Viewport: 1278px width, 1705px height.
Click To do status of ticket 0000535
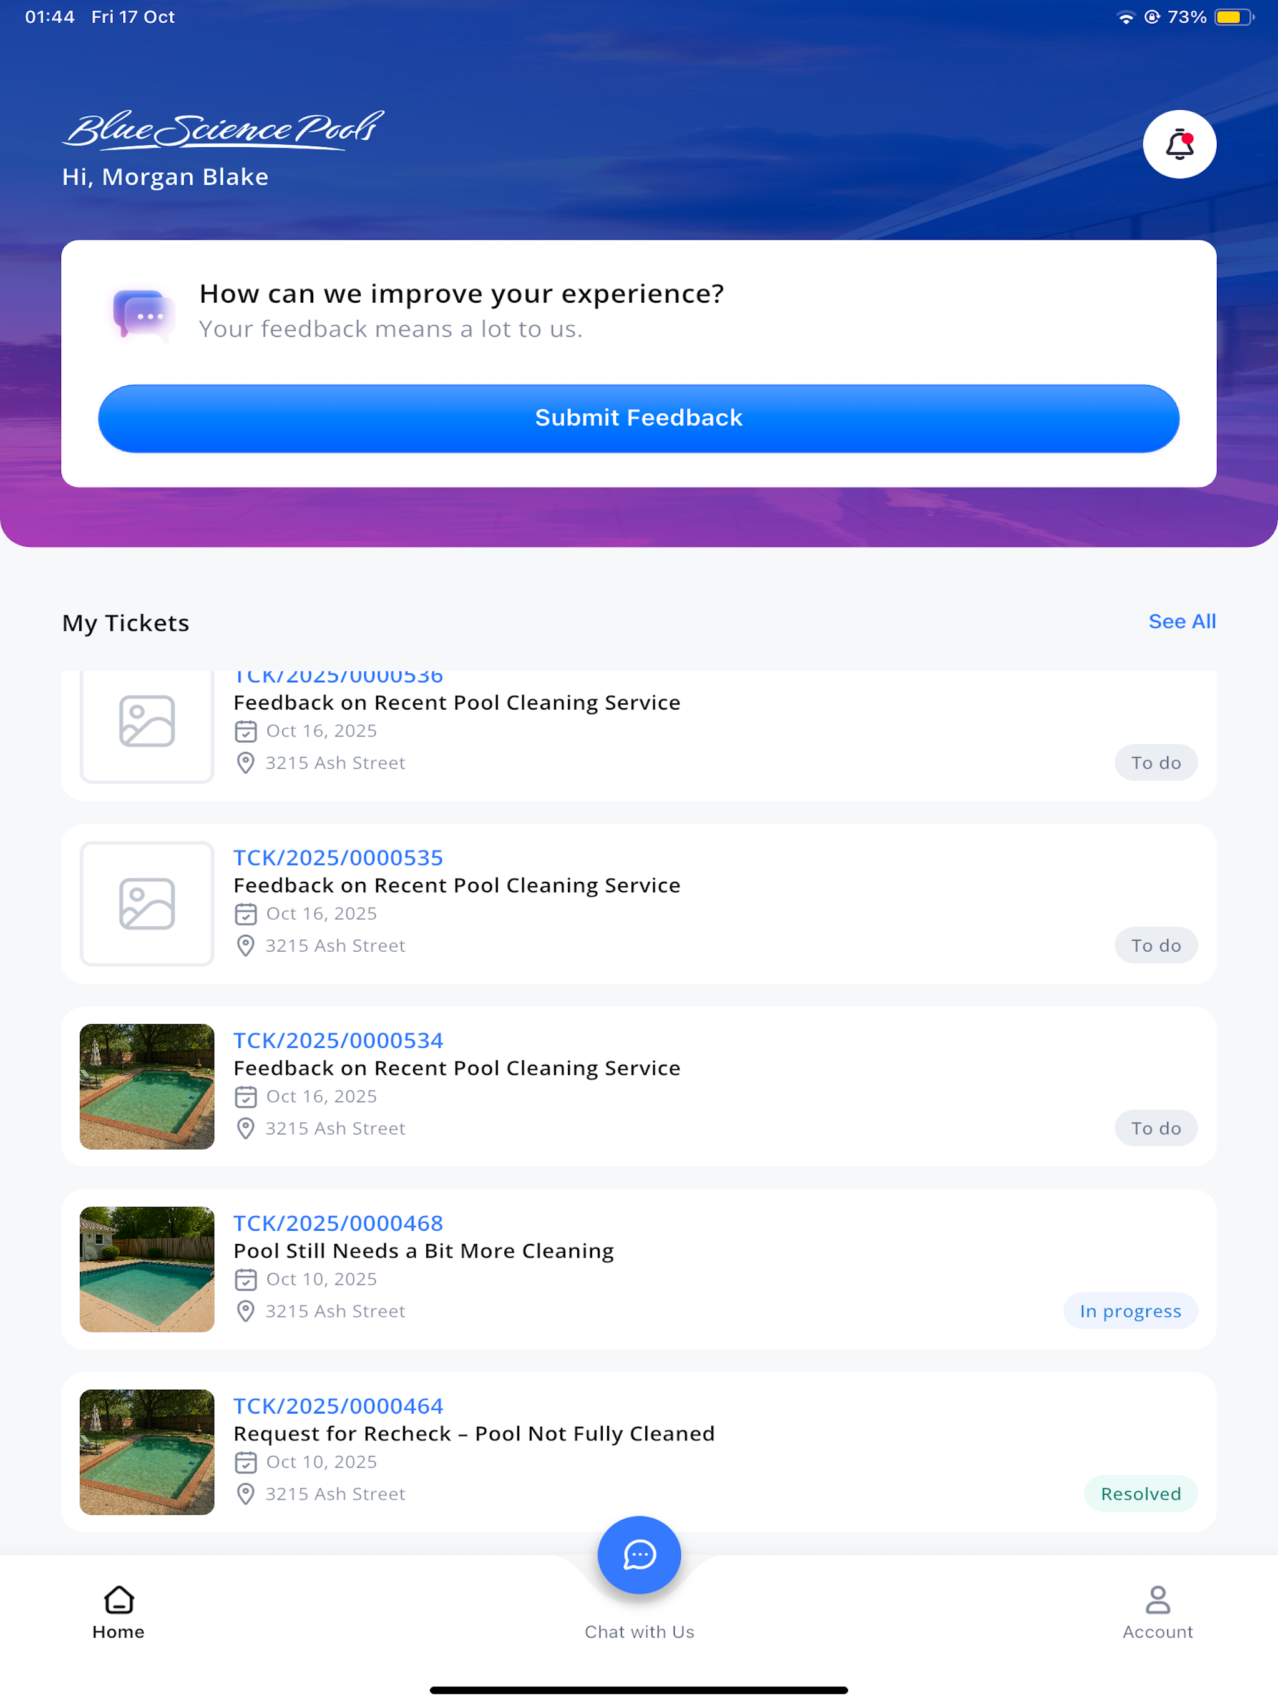[x=1156, y=945]
